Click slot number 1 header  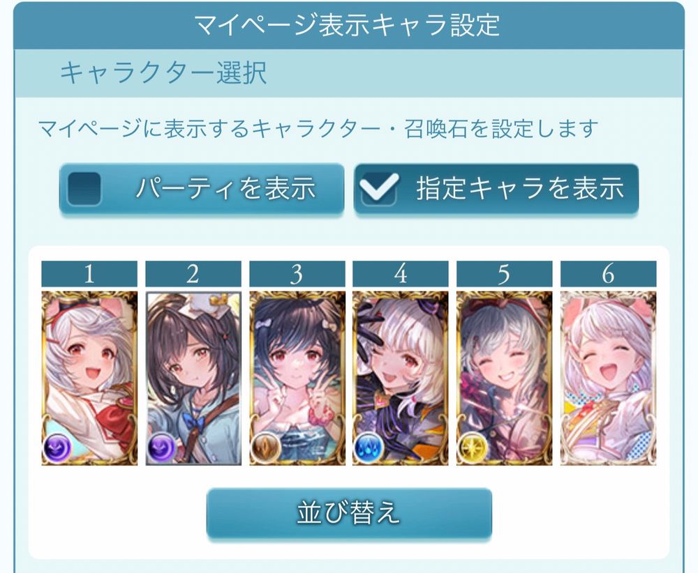click(x=89, y=273)
